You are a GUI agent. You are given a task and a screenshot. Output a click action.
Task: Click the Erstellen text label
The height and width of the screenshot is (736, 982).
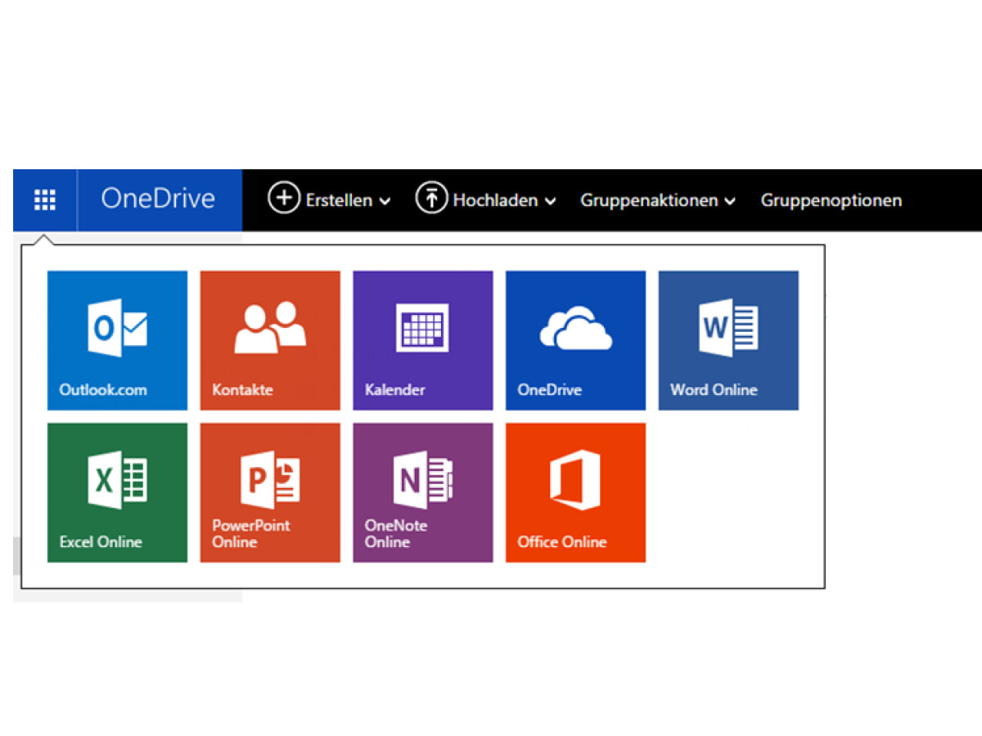coord(339,200)
